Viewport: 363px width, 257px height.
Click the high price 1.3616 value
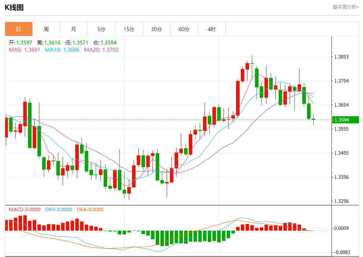(52, 43)
